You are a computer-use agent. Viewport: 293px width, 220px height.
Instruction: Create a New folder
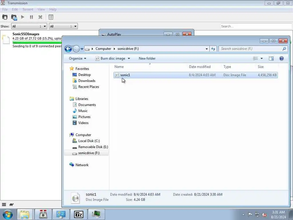[x=147, y=58]
